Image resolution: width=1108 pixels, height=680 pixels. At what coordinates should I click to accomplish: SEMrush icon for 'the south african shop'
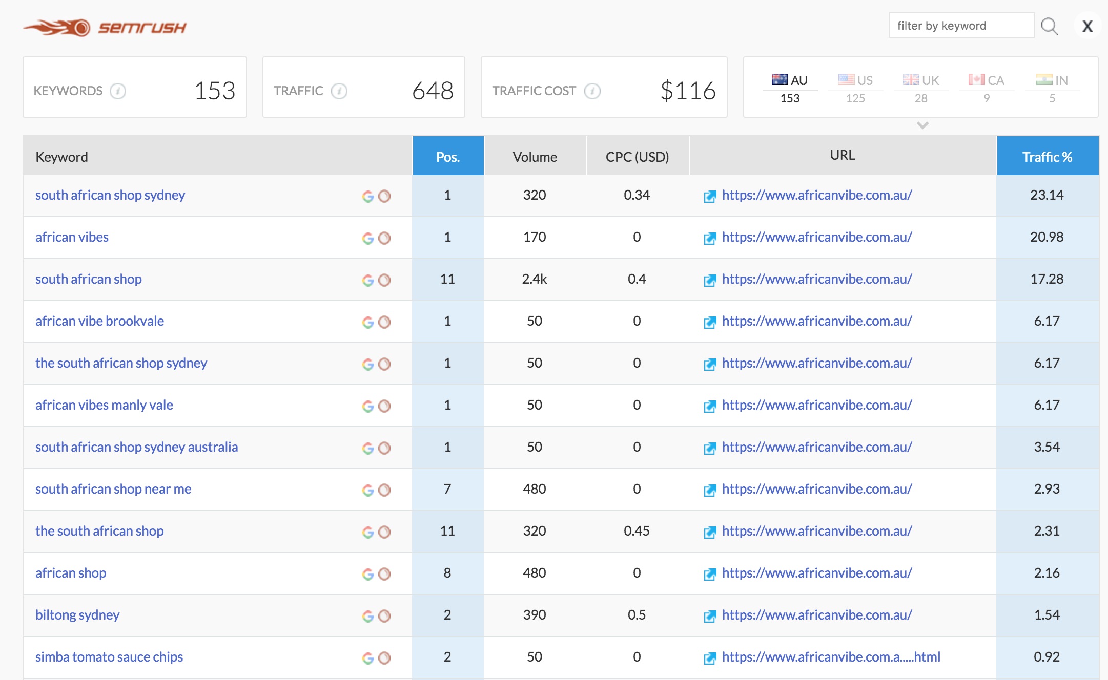point(384,532)
